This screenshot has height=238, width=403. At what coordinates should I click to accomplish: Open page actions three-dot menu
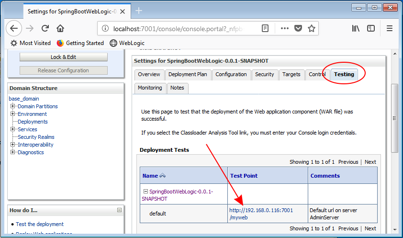coord(284,28)
